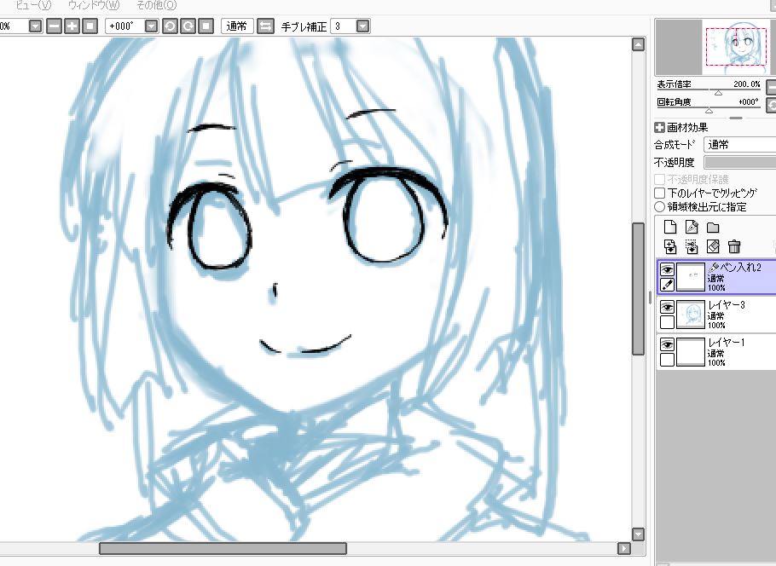Click the vertical scrollbar up arrow
The image size is (776, 566).
[x=638, y=44]
